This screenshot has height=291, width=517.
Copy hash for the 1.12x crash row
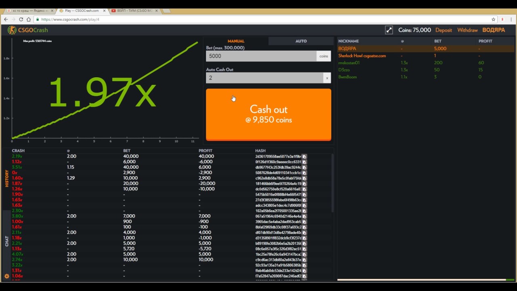click(305, 162)
